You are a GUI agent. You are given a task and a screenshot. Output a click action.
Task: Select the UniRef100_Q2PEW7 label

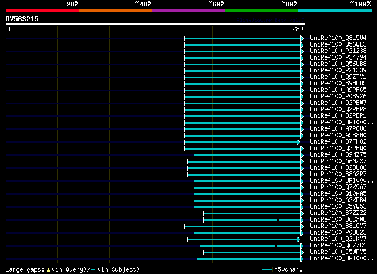[x=338, y=103]
